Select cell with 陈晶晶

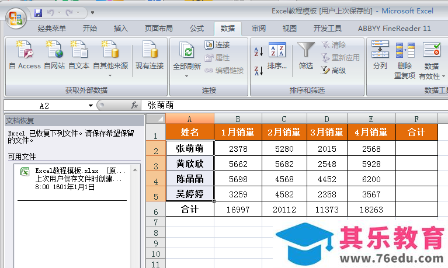pos(190,179)
